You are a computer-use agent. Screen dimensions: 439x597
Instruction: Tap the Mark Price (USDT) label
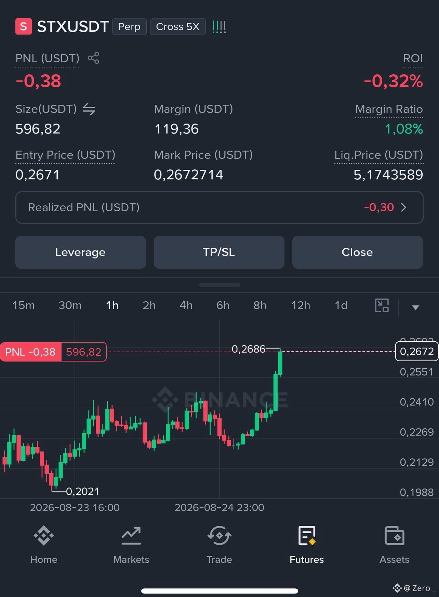pyautogui.click(x=203, y=155)
